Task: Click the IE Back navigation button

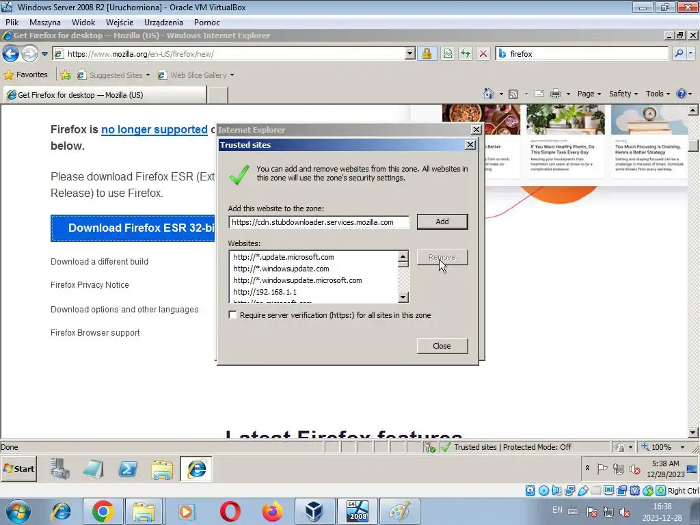Action: 10,53
